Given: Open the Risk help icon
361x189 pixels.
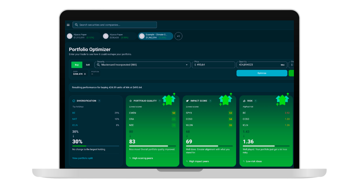Looking at the screenshot, I should [x=256, y=101].
